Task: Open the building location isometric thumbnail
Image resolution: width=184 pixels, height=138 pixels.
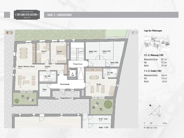Action: [156, 42]
